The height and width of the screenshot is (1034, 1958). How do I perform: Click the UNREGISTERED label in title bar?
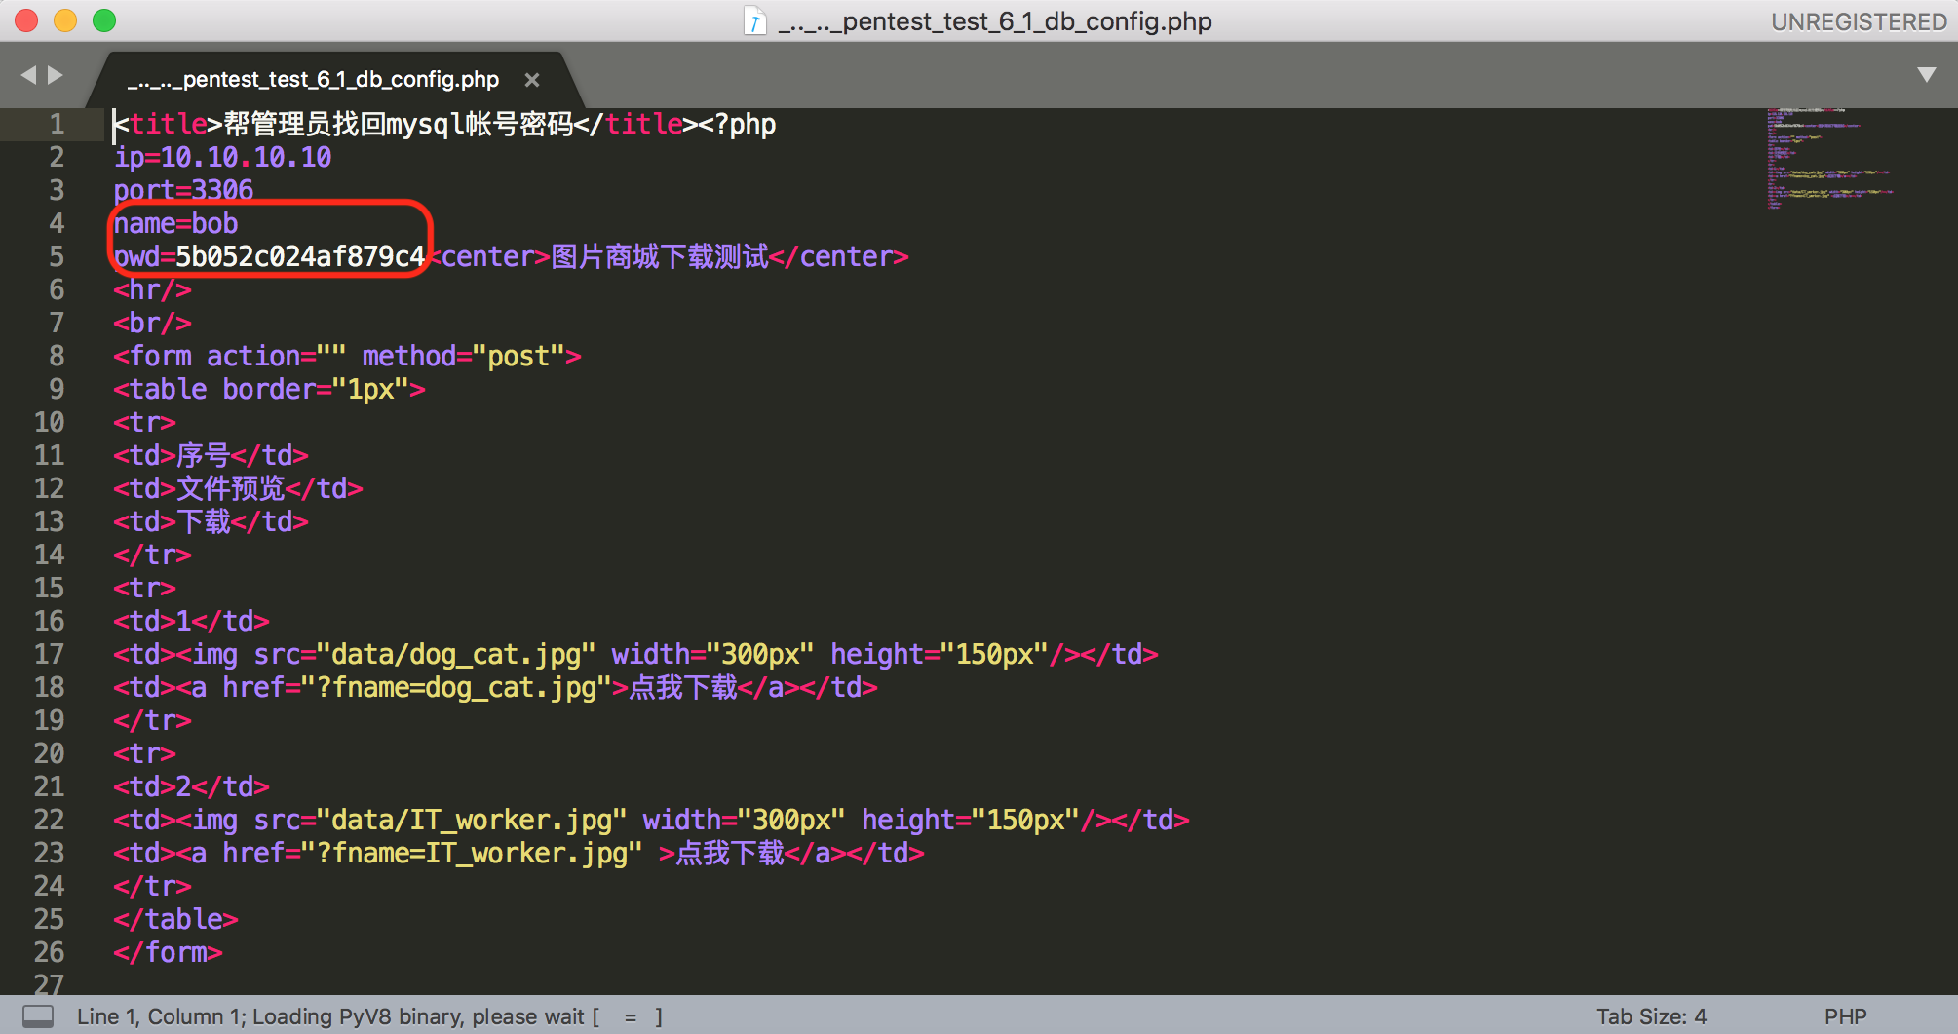(1859, 21)
